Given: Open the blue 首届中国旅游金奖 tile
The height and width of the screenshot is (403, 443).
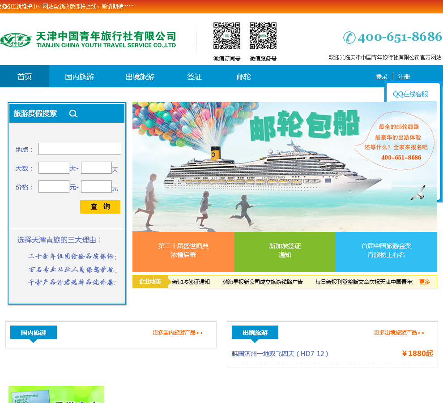Looking at the screenshot, I should point(386,252).
